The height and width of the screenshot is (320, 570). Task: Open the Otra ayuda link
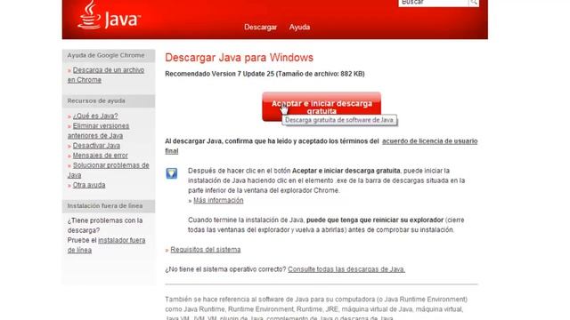tap(89, 185)
